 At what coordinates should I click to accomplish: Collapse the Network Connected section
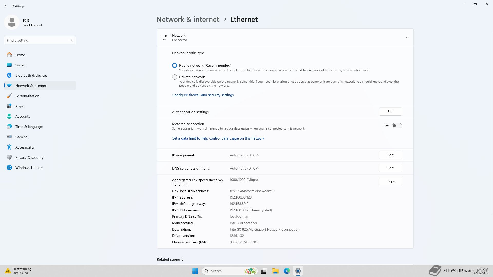(407, 37)
